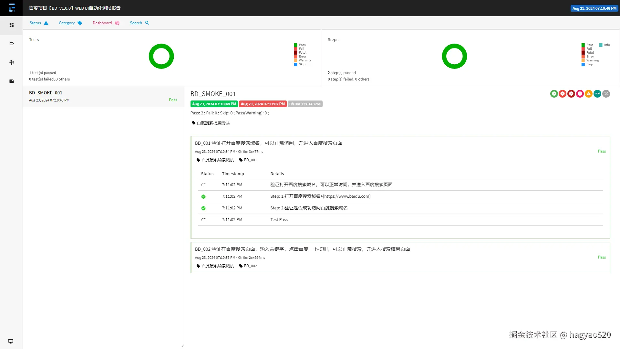Open the dashboard grid icon in sidebar

11,25
